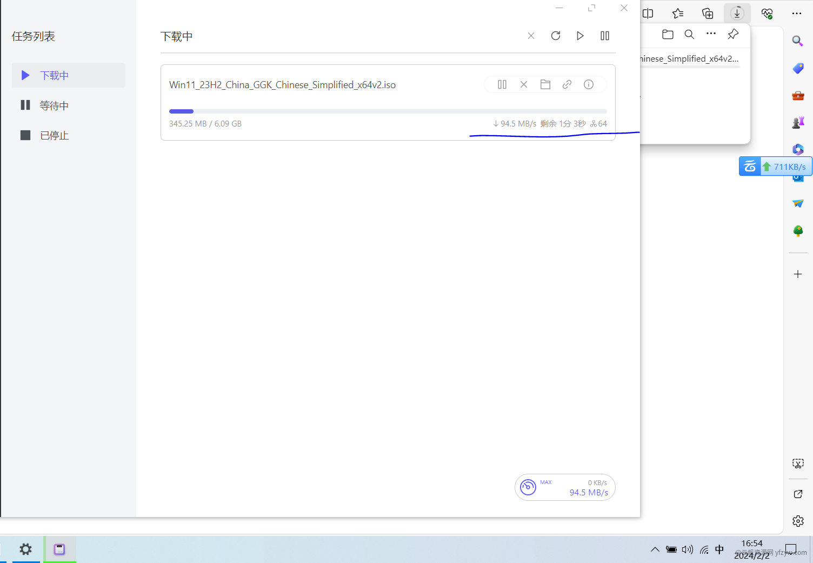Show info for Win11 iso task

point(589,84)
